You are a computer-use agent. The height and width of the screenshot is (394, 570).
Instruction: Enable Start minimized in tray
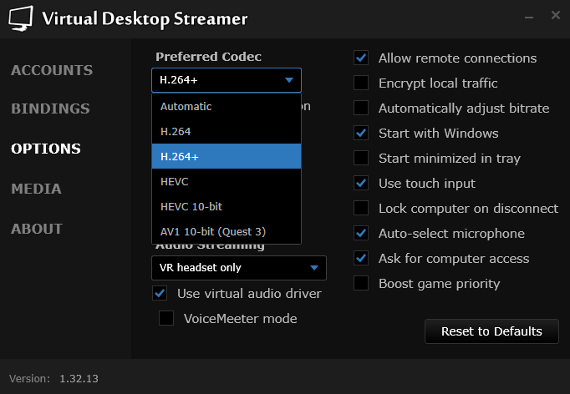click(361, 159)
